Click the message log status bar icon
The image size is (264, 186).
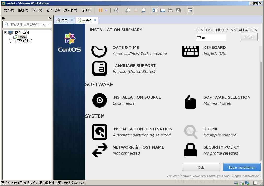(255, 183)
